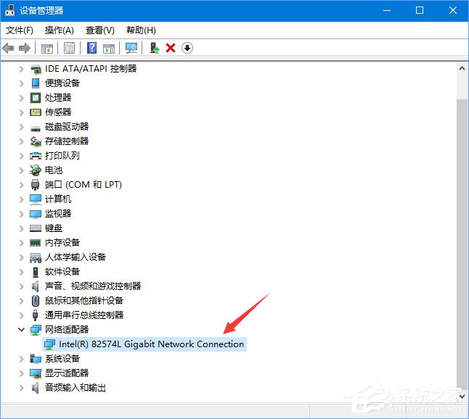Click the Intel 82574L network adapter icon
This screenshot has width=469, height=419.
49,344
